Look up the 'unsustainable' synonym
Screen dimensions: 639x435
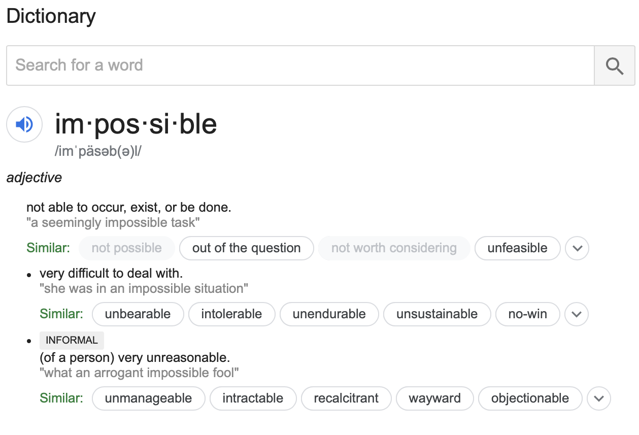click(436, 314)
